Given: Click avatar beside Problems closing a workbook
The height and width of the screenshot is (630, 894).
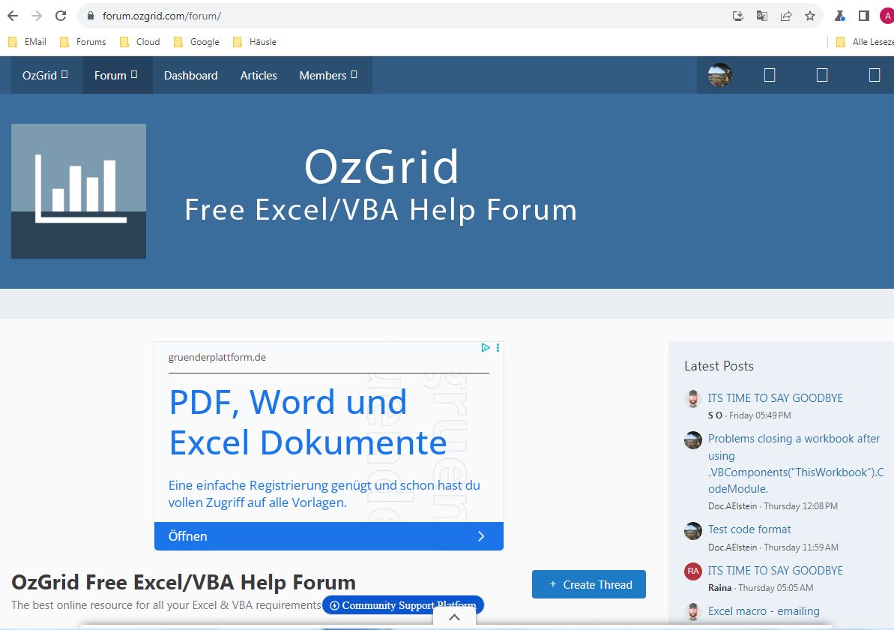Looking at the screenshot, I should point(692,440).
